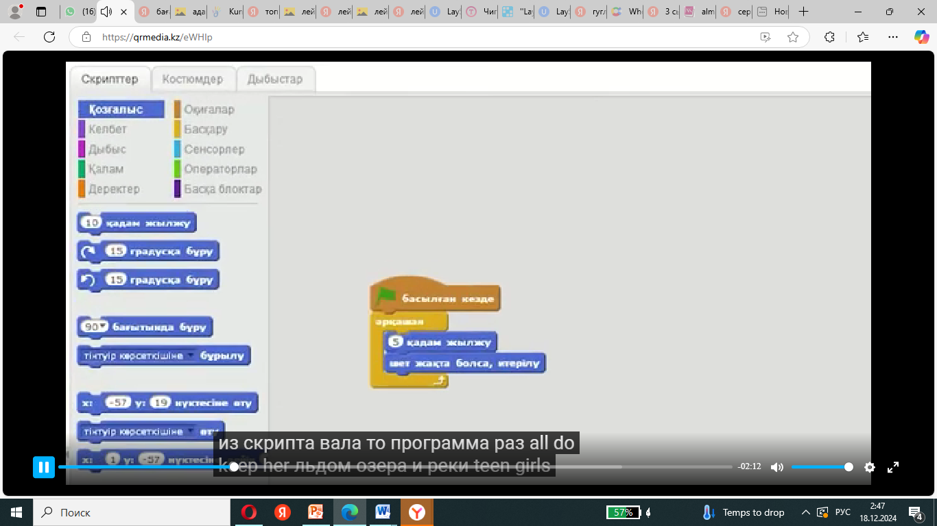Open PowerPoint from the taskbar
Viewport: 937px width, 526px height.
[316, 512]
